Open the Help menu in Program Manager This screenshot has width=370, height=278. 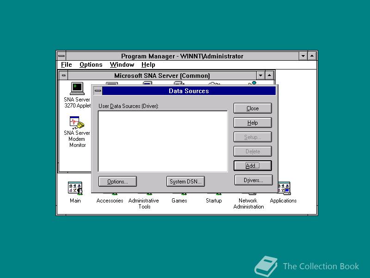(x=148, y=64)
